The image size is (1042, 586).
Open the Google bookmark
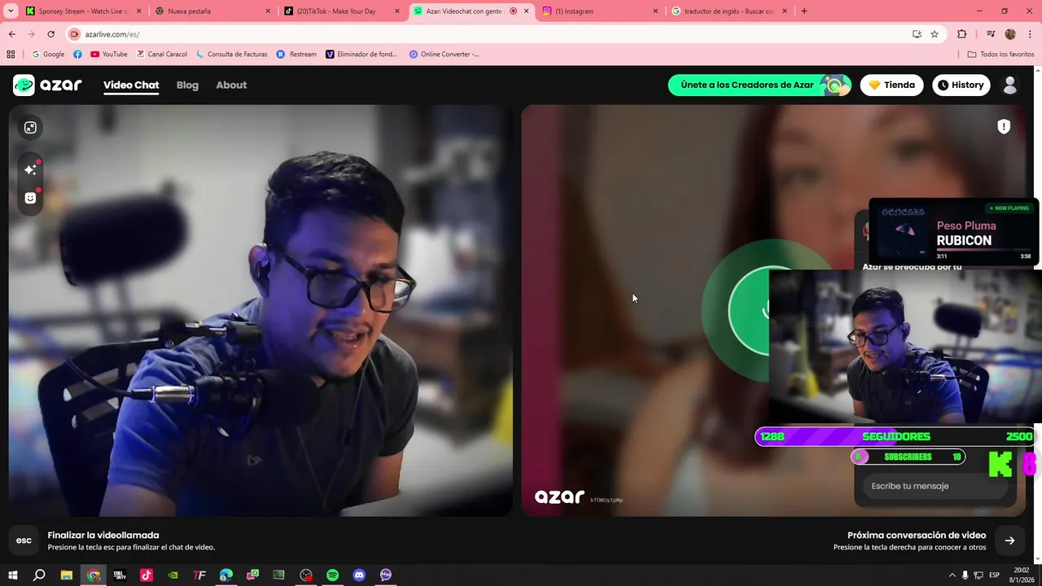click(48, 55)
